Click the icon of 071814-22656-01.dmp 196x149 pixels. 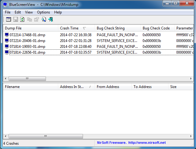coord(7,52)
